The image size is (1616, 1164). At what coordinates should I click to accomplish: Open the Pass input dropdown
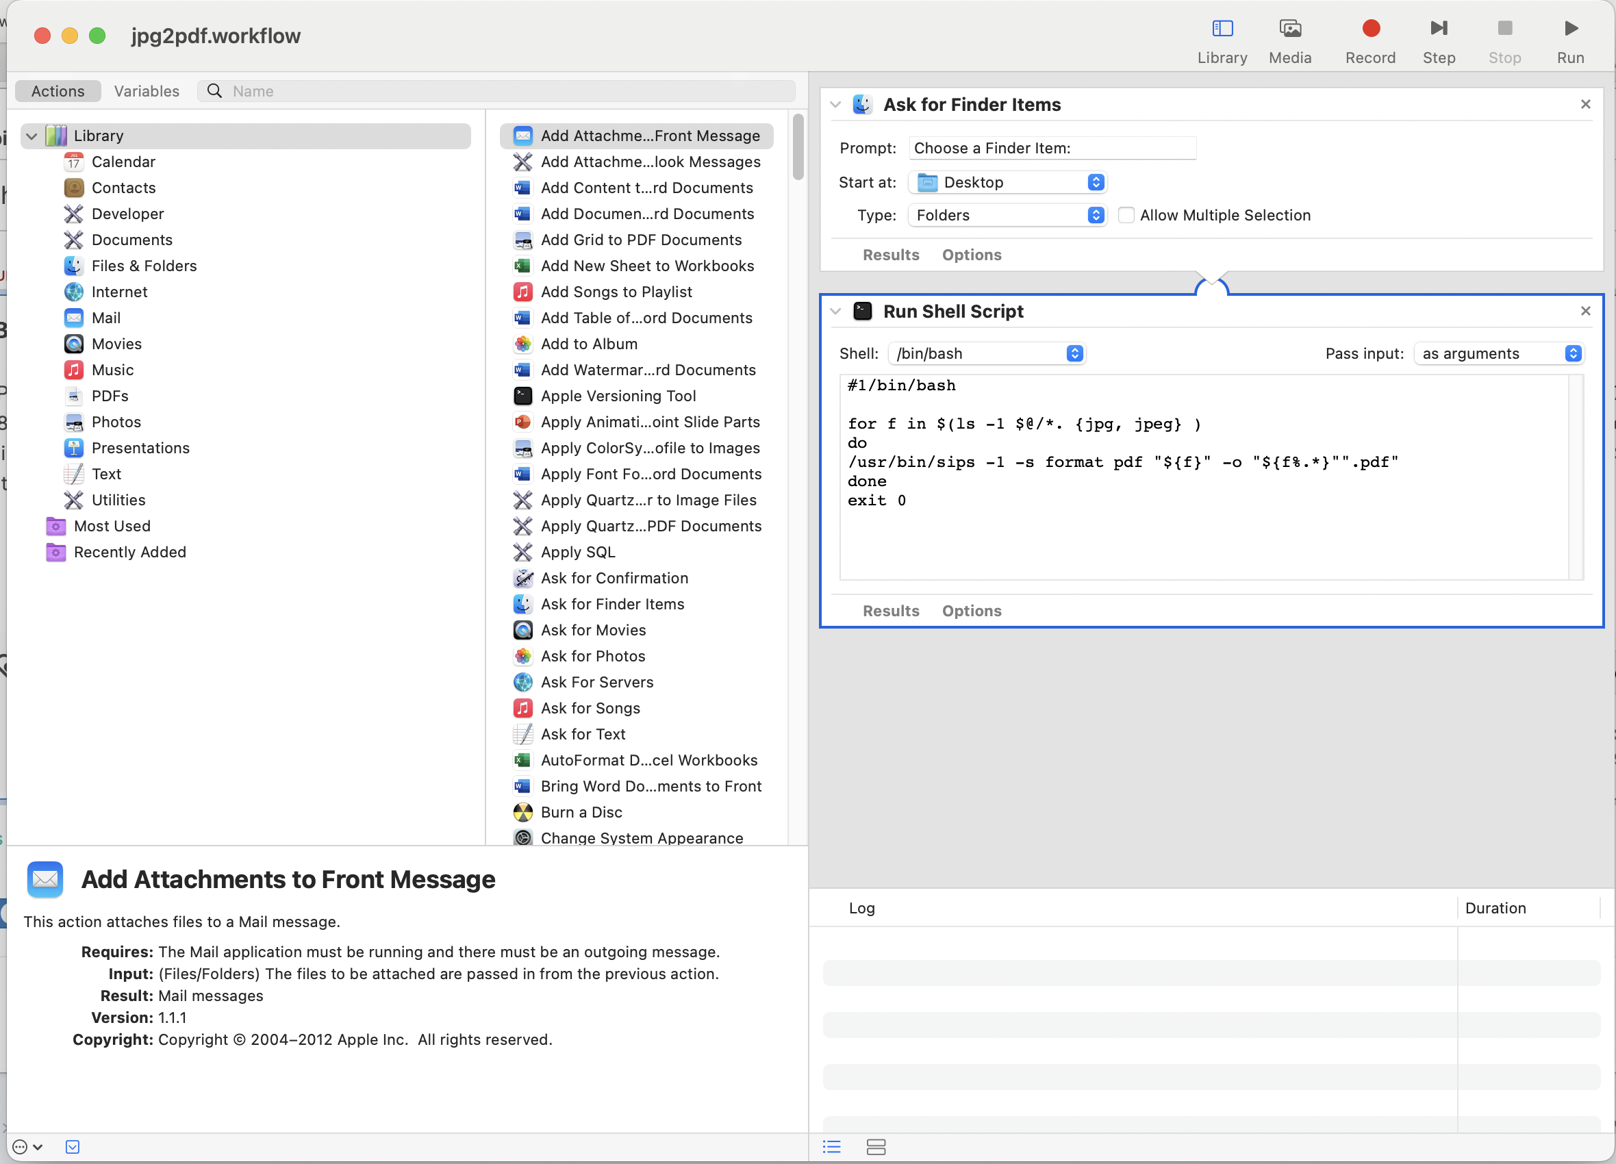click(1498, 353)
